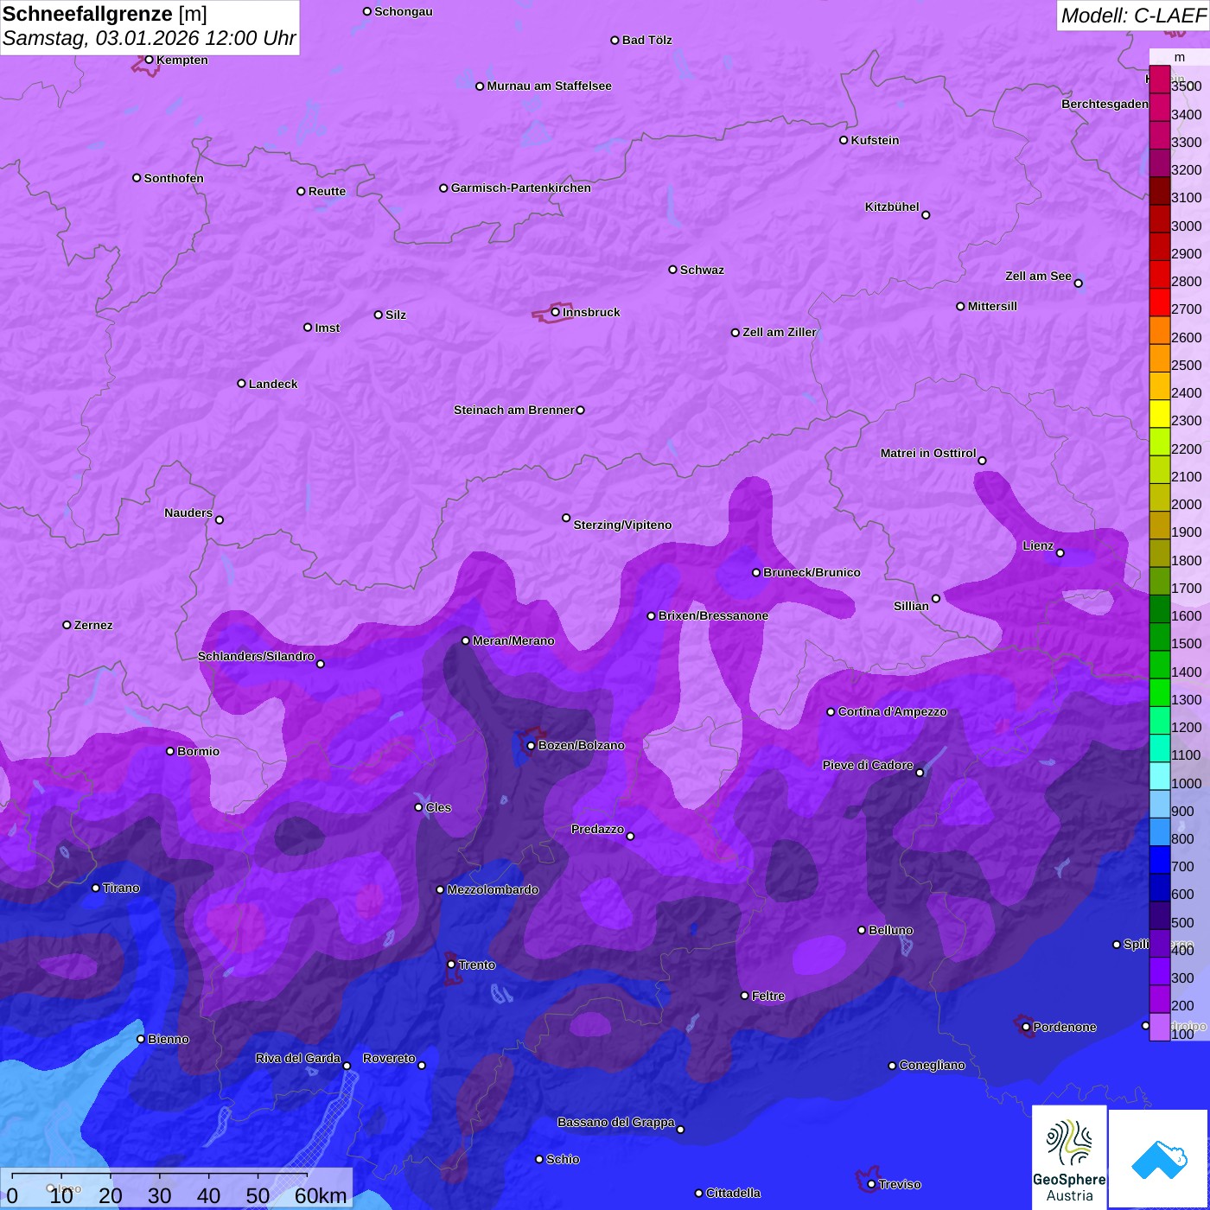Screen dimensions: 1210x1210
Task: Click the Belluno city marker dot
Action: point(862,930)
